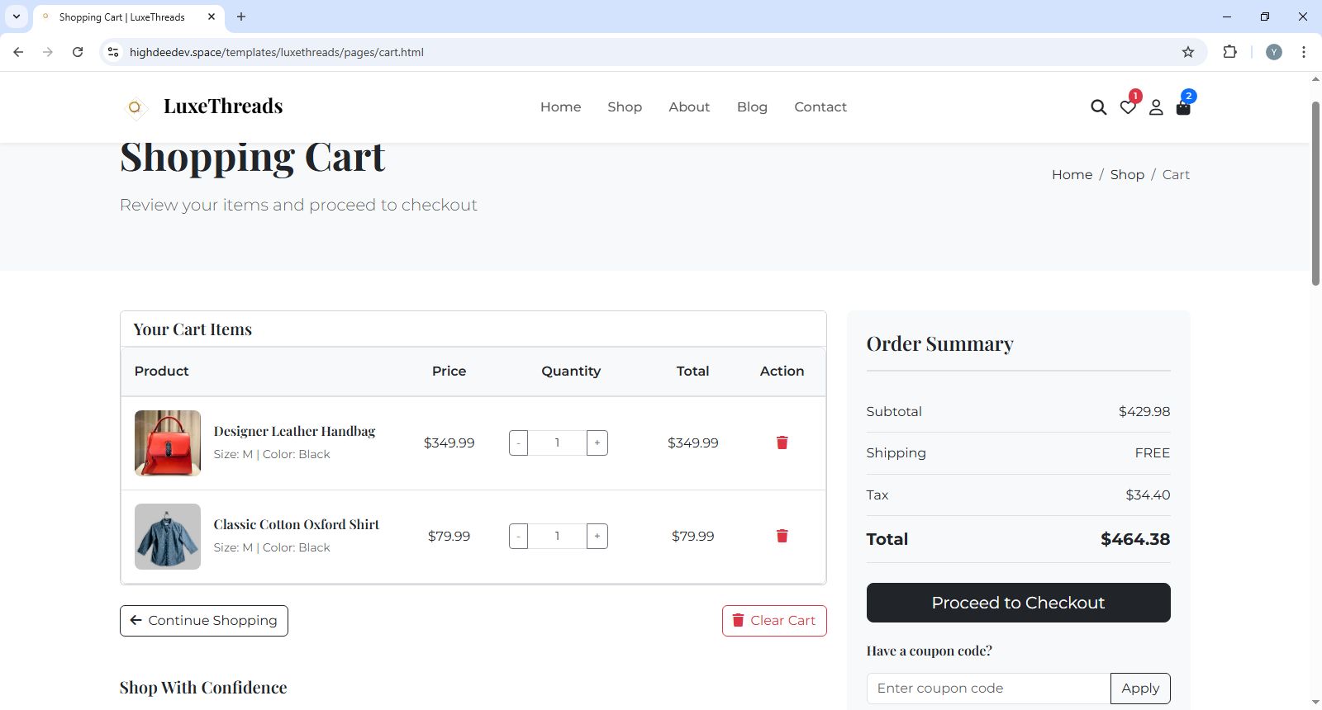The image size is (1322, 710).
Task: Decrease Designer Leather Handbag quantity
Action: (519, 443)
